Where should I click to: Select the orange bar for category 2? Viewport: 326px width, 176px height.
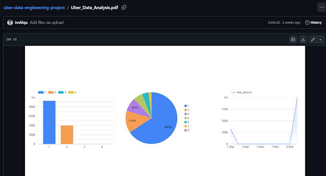coord(67,135)
